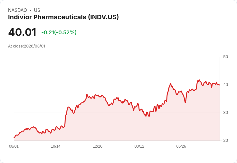The width and height of the screenshot is (237, 163).
Task: Click the NASDAQ exchange label
Action: click(17, 10)
